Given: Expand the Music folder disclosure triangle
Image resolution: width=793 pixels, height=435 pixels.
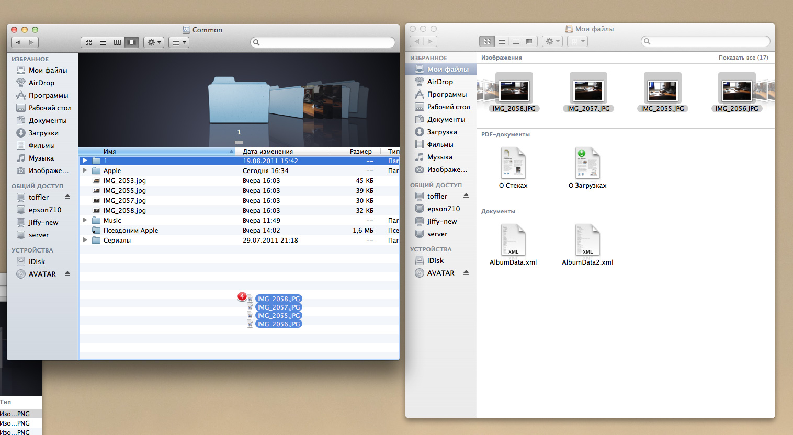Looking at the screenshot, I should (85, 220).
